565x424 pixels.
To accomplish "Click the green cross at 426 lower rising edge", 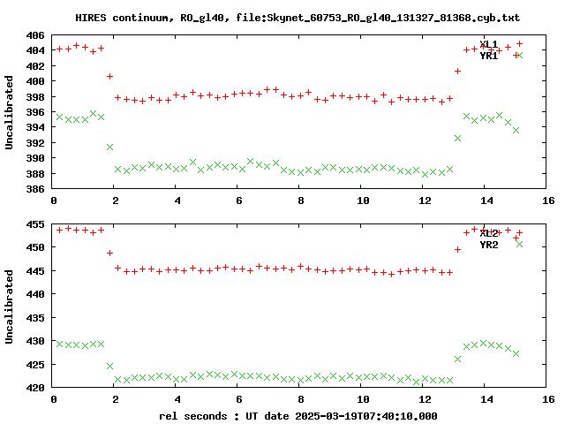I will pos(457,360).
